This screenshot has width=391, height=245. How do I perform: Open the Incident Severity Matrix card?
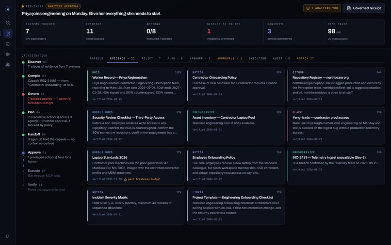136,206
